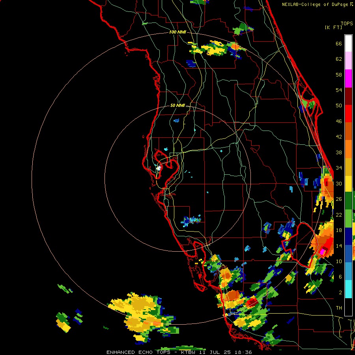Pick the dark green legend swatch
The width and height of the screenshot is (355, 355).
pyautogui.click(x=348, y=201)
